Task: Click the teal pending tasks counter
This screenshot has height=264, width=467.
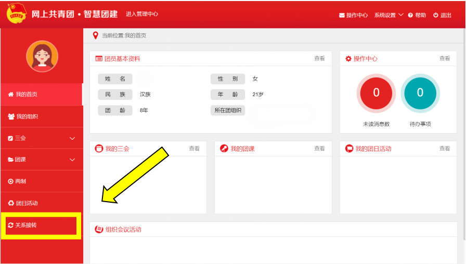Action: point(420,93)
